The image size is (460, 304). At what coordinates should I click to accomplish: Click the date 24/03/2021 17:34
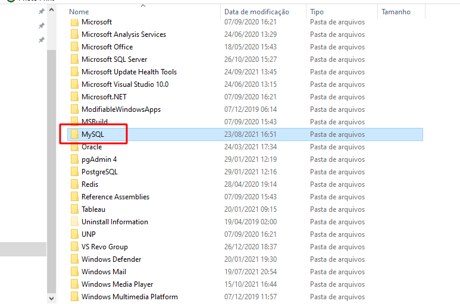coord(251,147)
